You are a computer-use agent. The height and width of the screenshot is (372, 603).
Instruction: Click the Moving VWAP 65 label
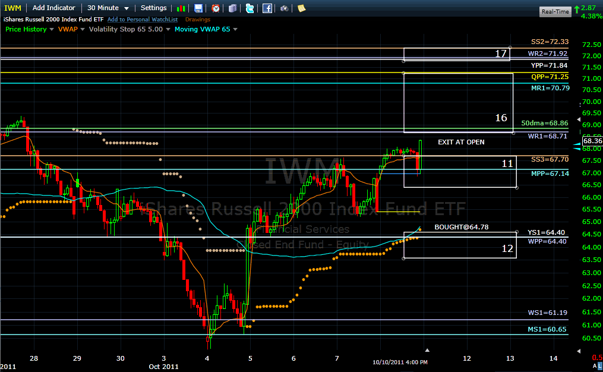[202, 29]
